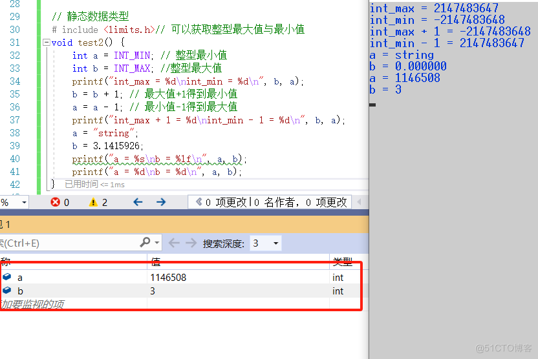Click the "string" literal on line 38
Viewport: 538px width, 359px height.
(114, 133)
